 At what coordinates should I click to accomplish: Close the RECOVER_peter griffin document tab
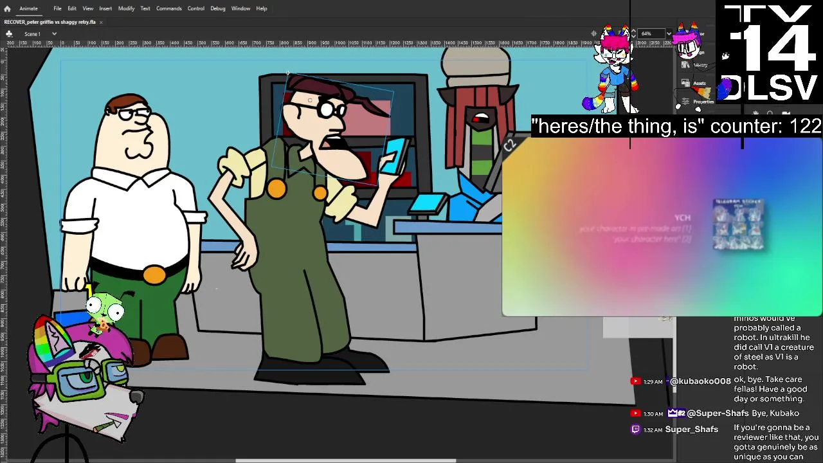click(101, 22)
